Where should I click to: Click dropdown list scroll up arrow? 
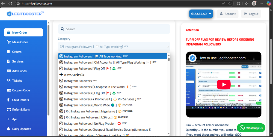[168, 55]
